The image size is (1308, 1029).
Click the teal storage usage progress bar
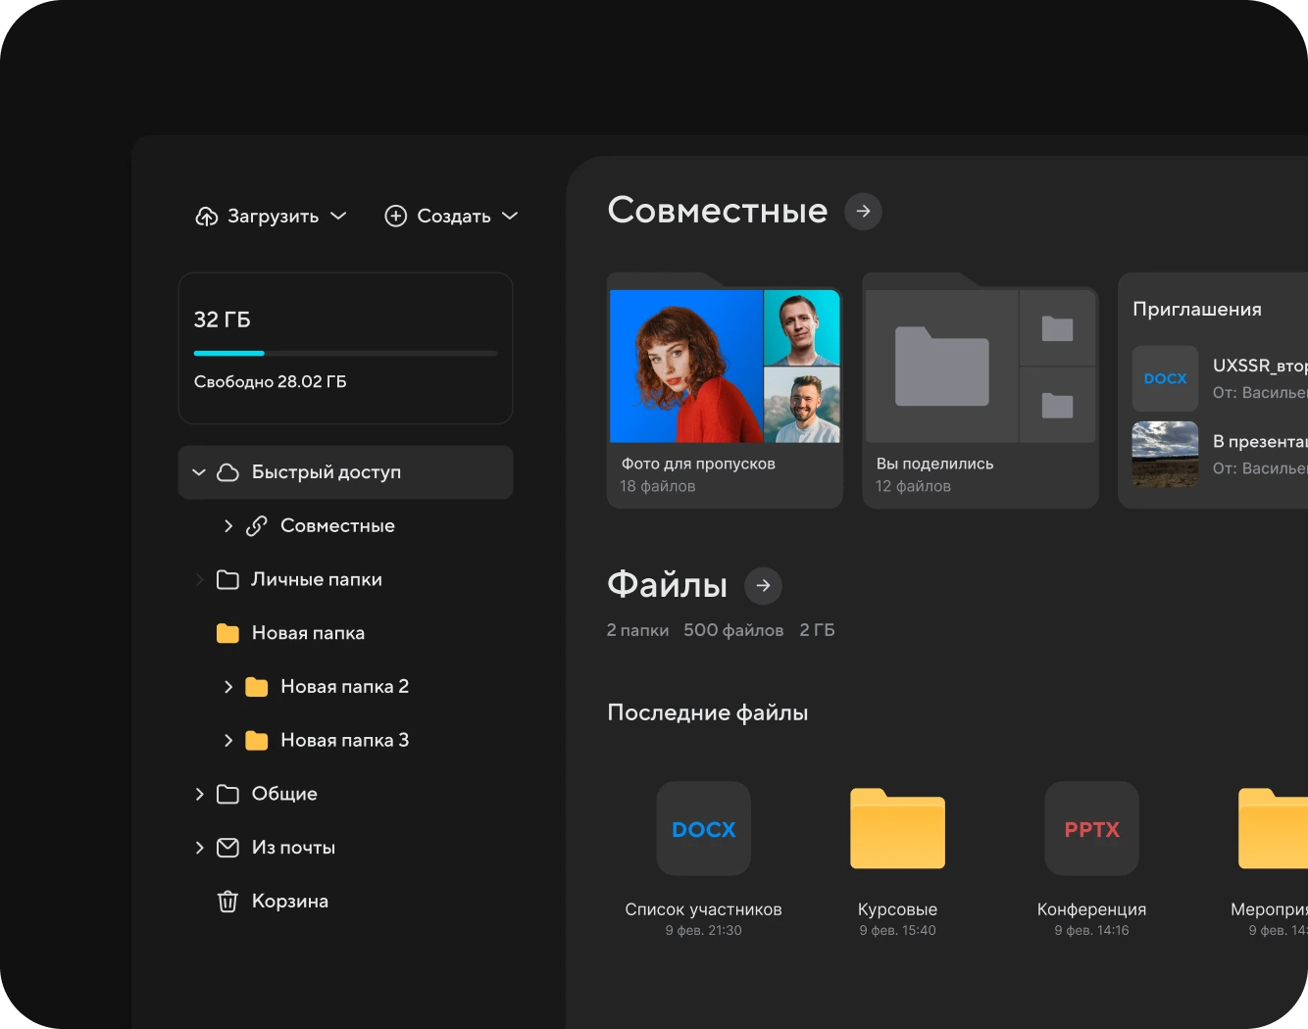click(x=228, y=353)
